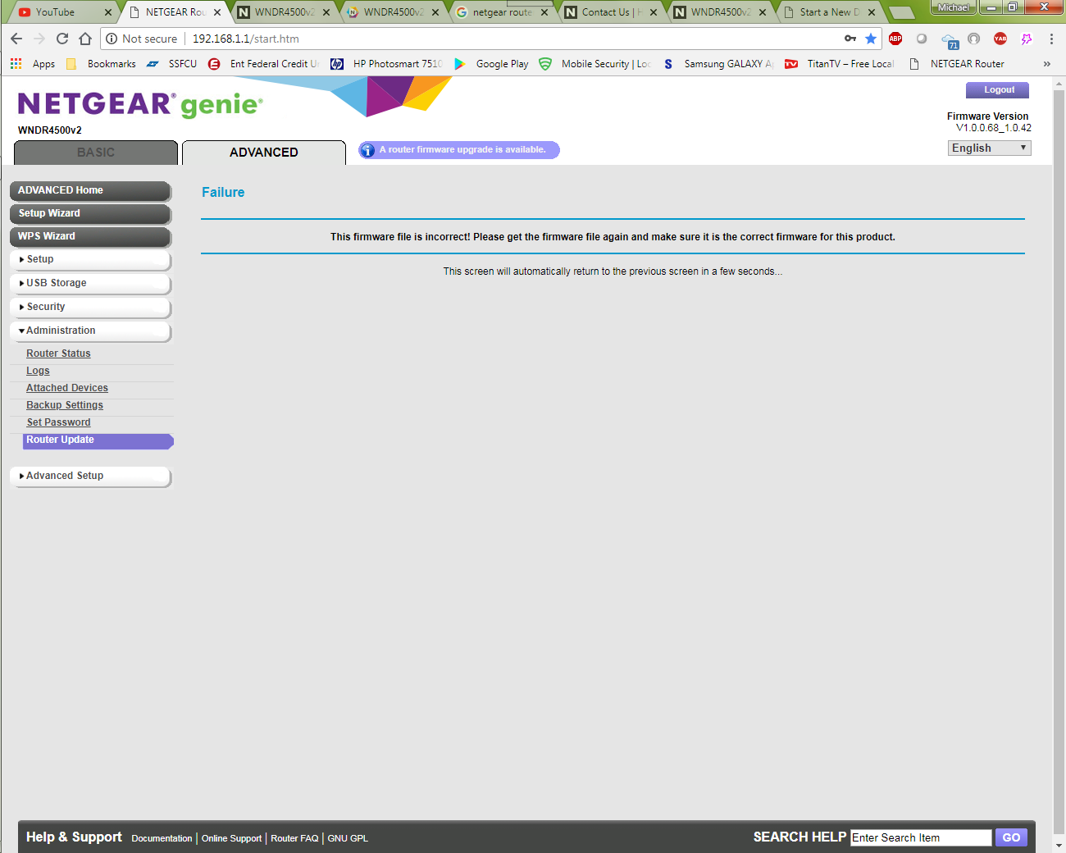Viewport: 1066px width, 853px height.
Task: Expand the USB Storage section
Action: point(90,283)
